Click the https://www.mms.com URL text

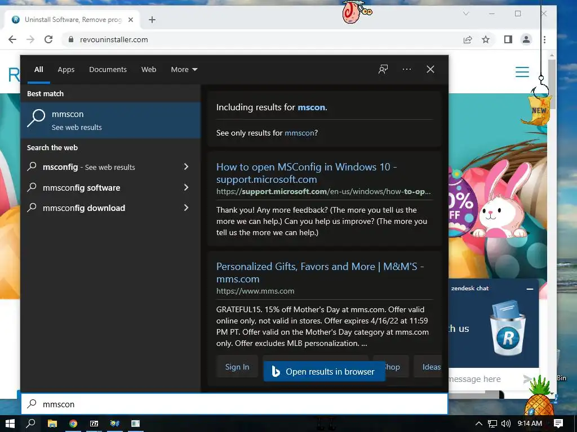click(255, 291)
